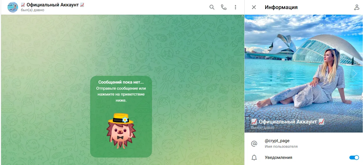Click the Сообщений пока нет message card
This screenshot has height=165, width=363.
(x=121, y=117)
